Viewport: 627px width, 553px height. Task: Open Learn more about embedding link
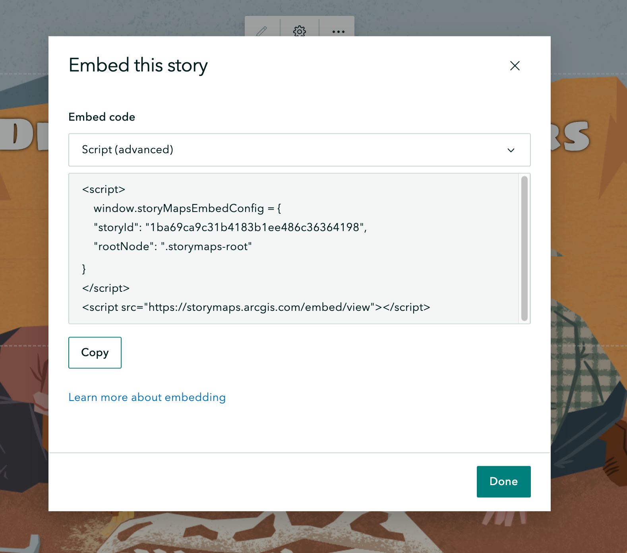147,397
